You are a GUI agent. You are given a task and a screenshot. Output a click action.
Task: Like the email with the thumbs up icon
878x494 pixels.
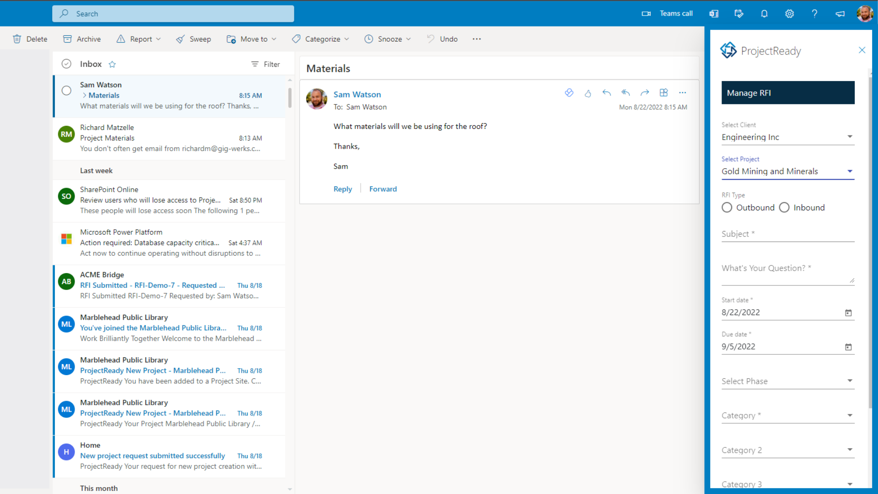point(588,92)
